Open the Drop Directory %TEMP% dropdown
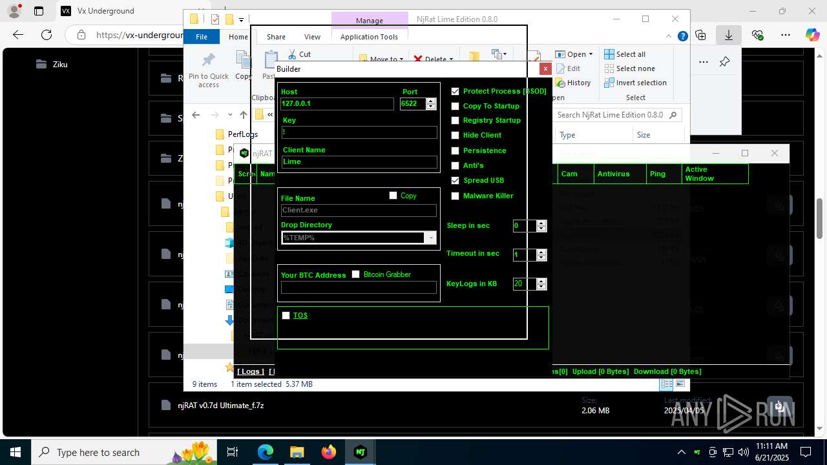Screen dimensions: 827x465 pyautogui.click(x=431, y=238)
